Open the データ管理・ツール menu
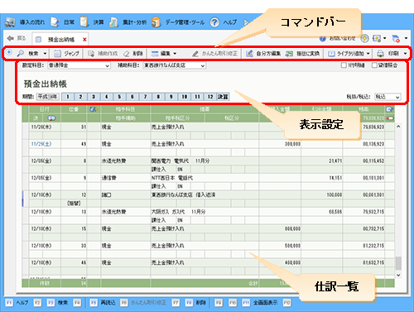 (x=178, y=22)
